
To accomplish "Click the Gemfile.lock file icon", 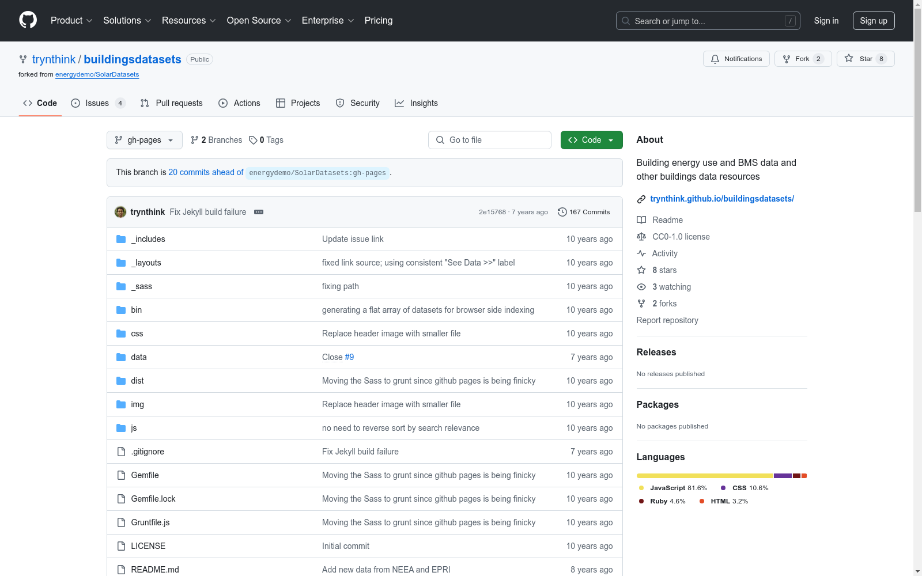I will [121, 499].
